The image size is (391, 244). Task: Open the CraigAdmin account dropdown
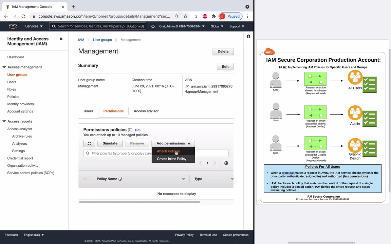pyautogui.click(x=182, y=26)
